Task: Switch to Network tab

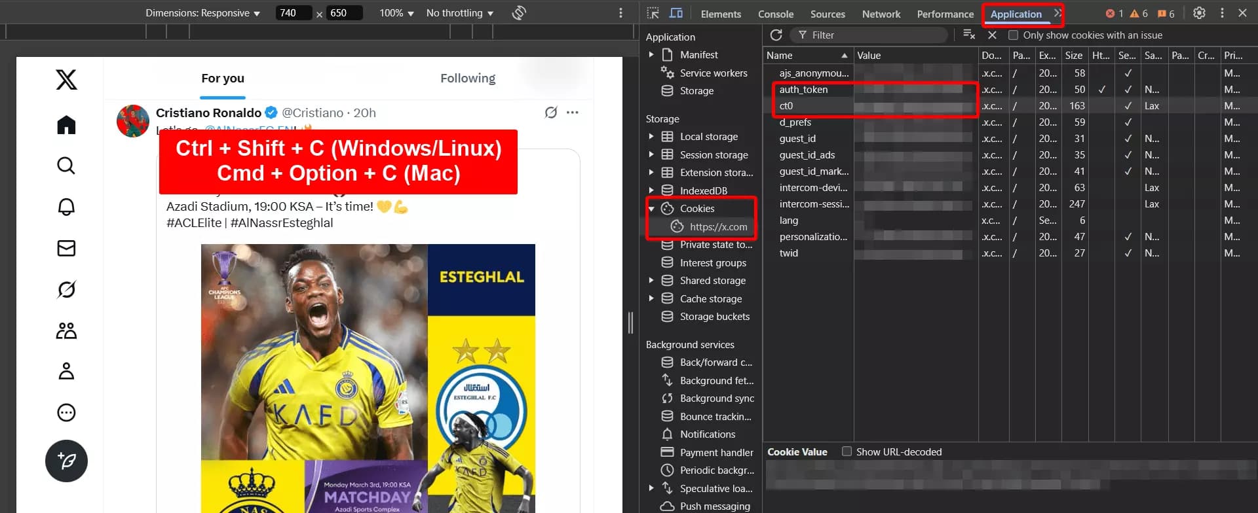Action: 881,14
